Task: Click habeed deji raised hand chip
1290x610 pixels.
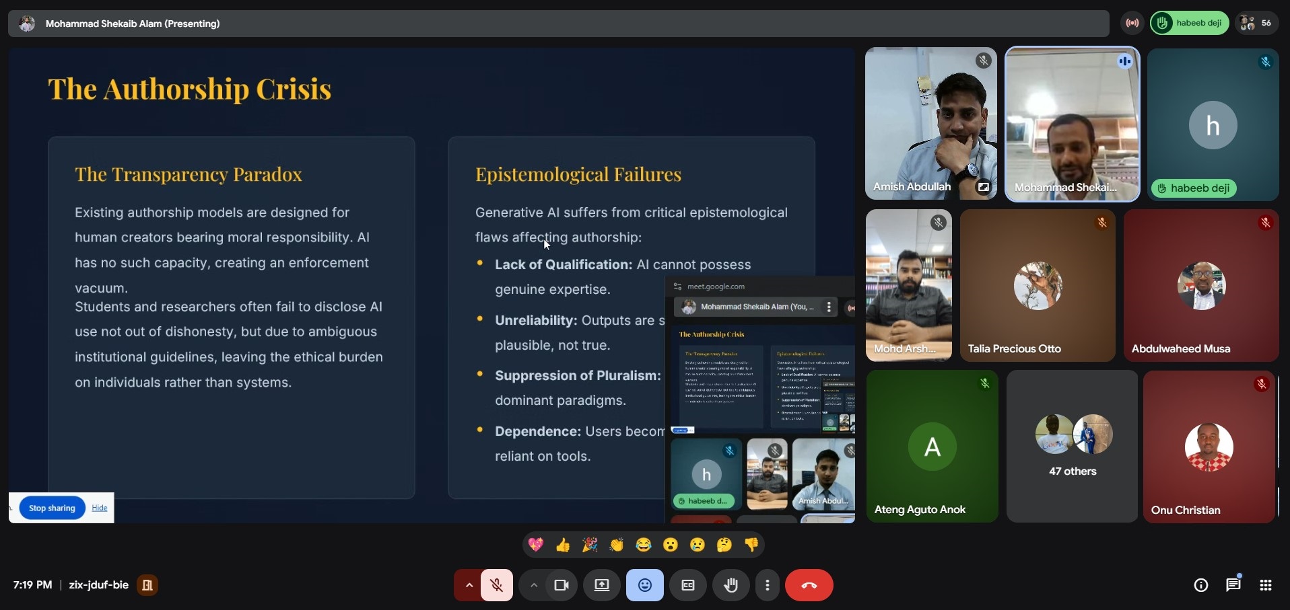Action: (1190, 23)
